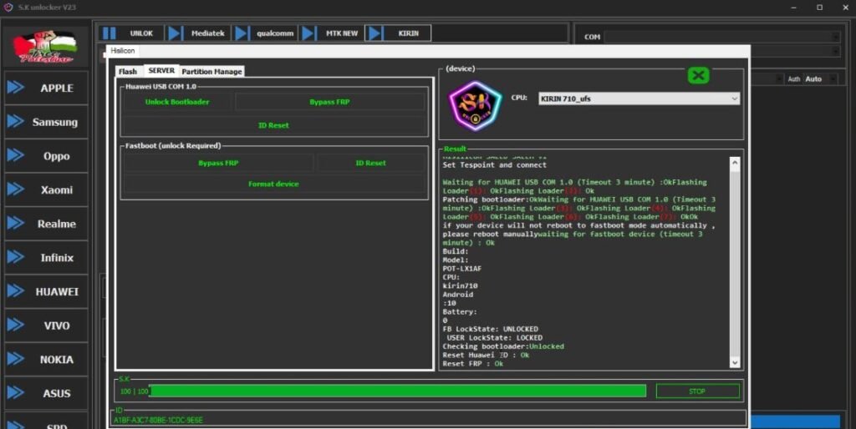Open the Infinix brand section
The image size is (856, 429).
pos(46,257)
